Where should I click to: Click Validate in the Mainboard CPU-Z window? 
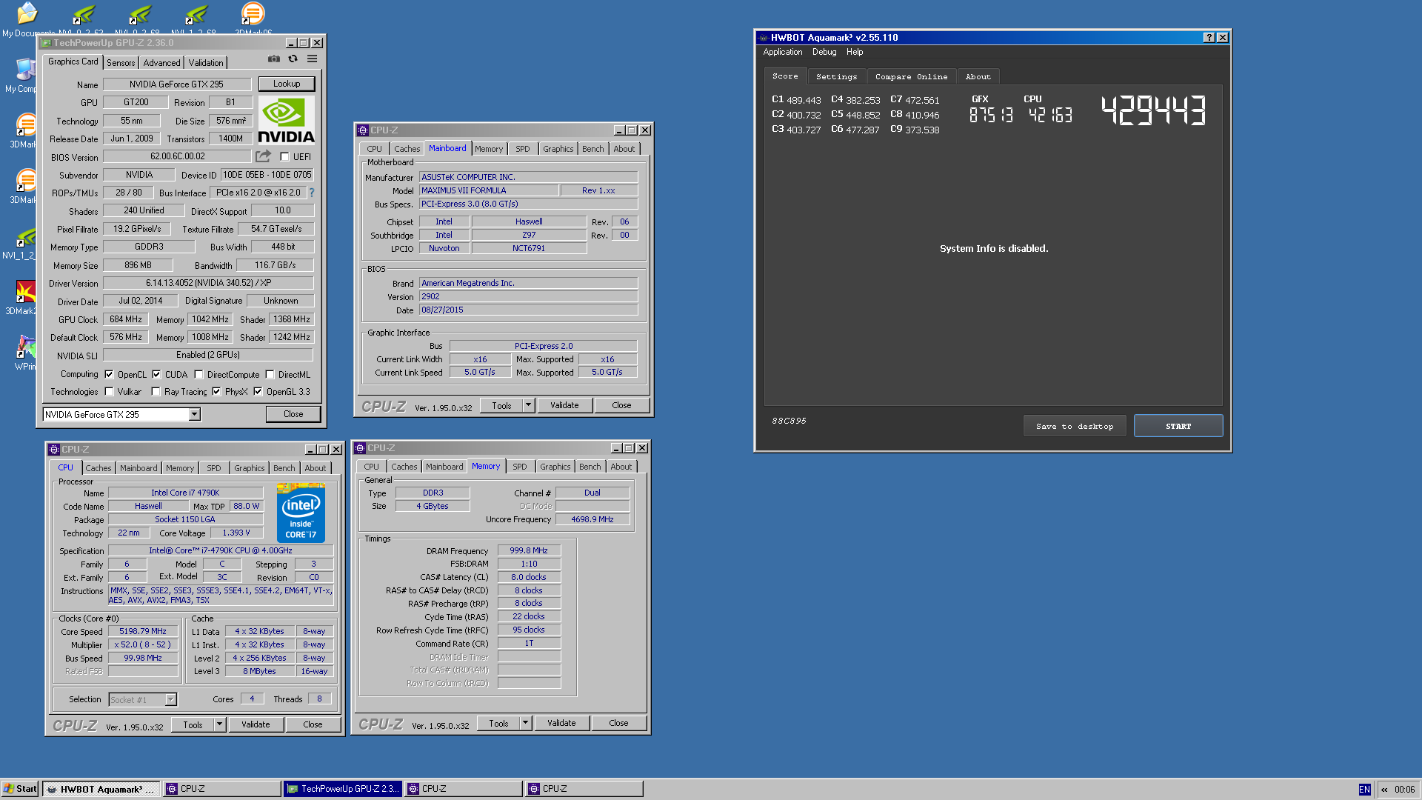564,405
